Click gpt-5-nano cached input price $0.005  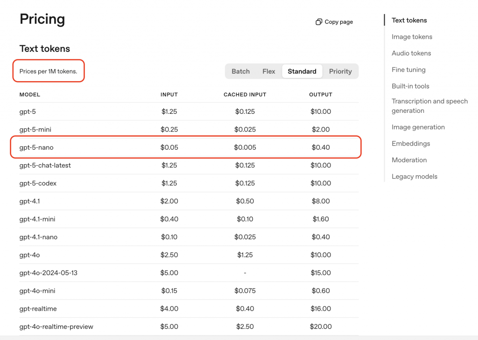245,147
